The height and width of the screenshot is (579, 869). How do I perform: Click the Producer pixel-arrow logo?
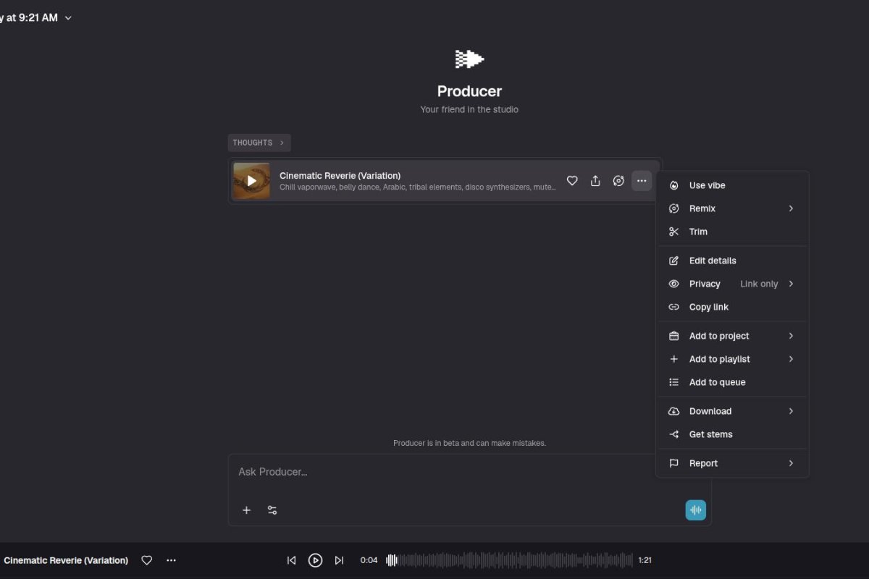[x=469, y=58]
